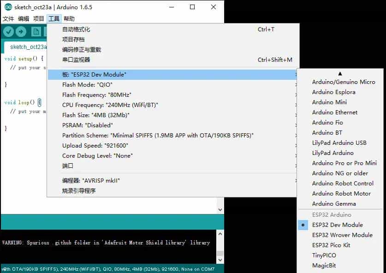Screen dimensions: 386x273
Task: Click the Verify checkmark icon
Action: pyautogui.click(x=8, y=31)
